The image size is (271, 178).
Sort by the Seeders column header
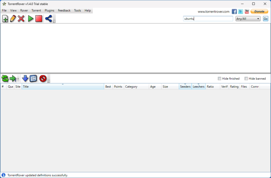coord(185,86)
